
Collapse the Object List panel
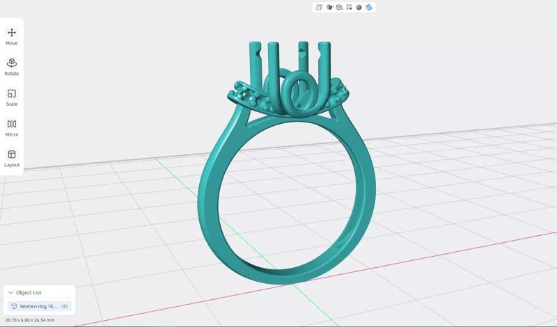pos(10,292)
